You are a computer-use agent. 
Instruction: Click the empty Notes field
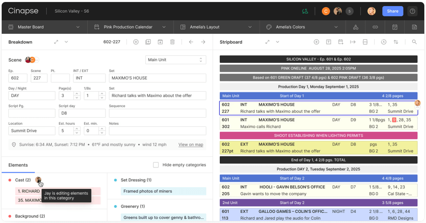157,131
